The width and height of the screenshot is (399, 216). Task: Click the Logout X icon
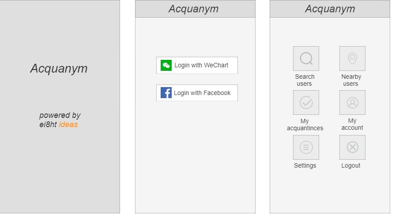[352, 147]
